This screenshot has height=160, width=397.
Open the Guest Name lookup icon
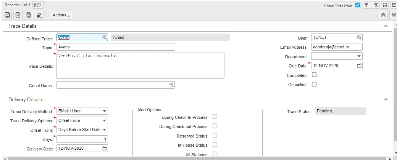[171, 85]
